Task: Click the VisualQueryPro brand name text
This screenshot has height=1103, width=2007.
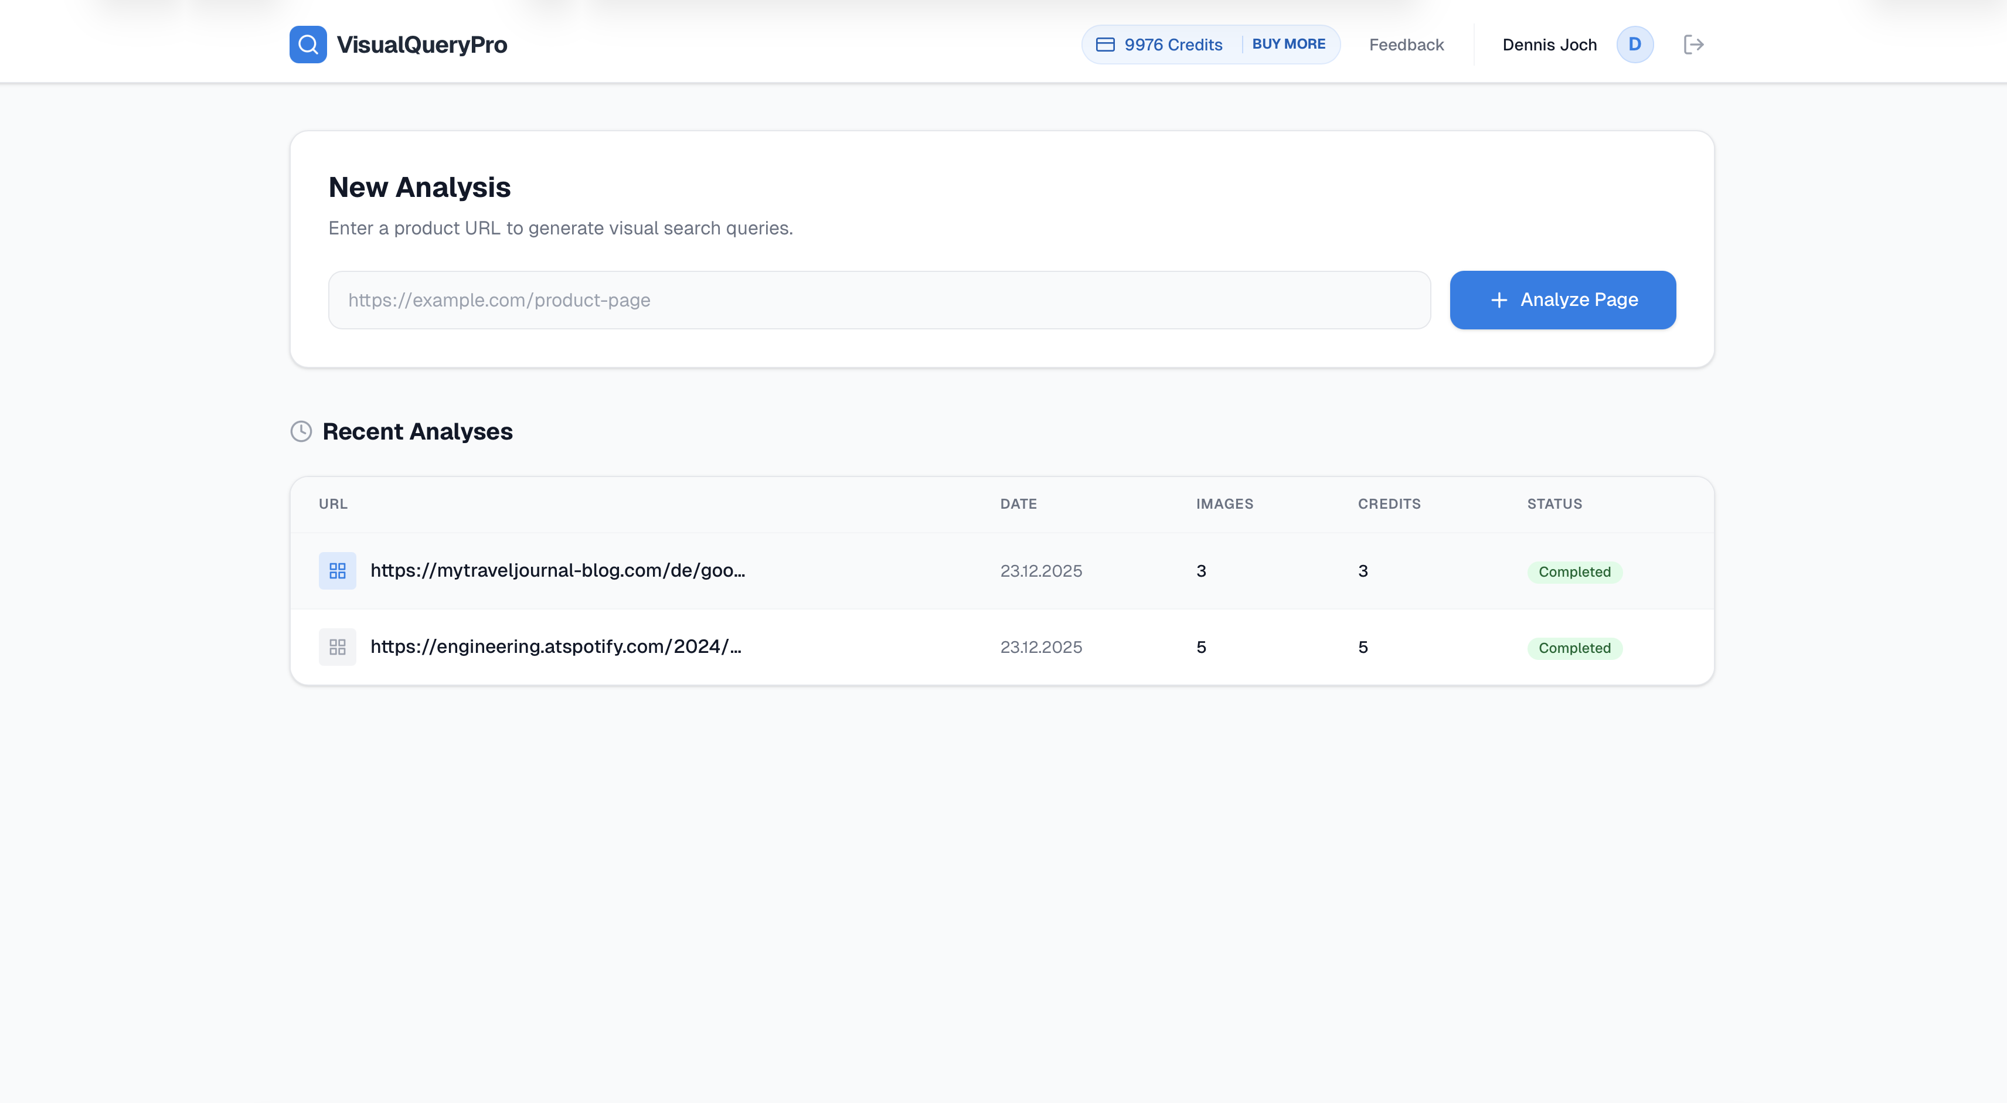Action: tap(421, 45)
